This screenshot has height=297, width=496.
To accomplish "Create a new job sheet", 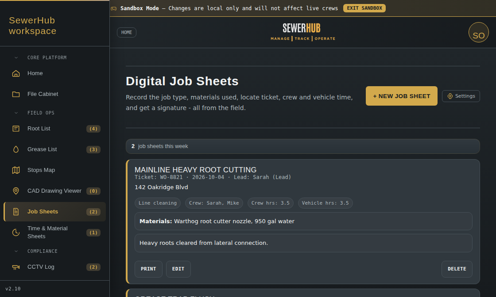I will click(401, 96).
